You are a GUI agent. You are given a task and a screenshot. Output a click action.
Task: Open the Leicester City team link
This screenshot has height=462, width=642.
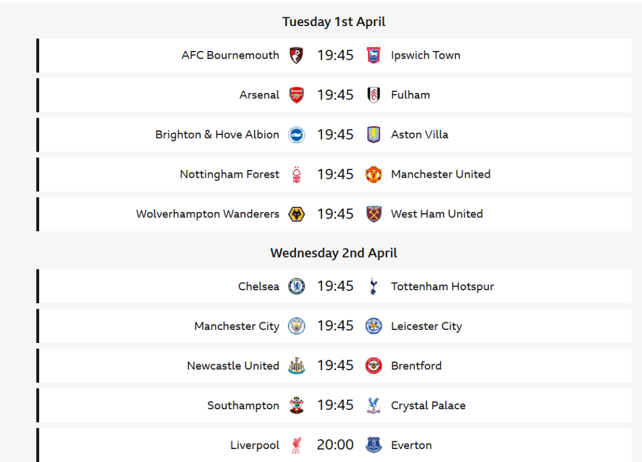click(426, 326)
